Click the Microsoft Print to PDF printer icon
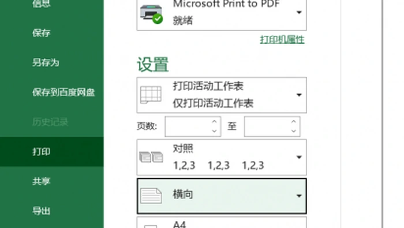The height and width of the screenshot is (228, 404). click(151, 14)
